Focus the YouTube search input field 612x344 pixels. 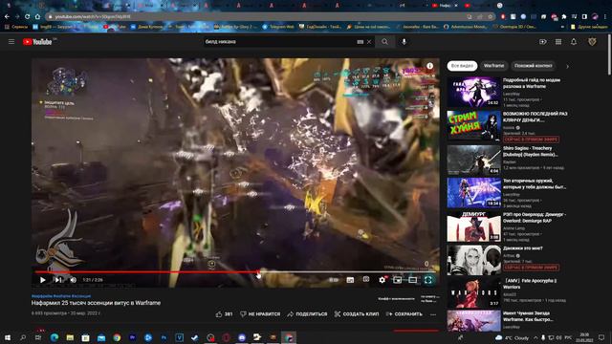[279, 42]
